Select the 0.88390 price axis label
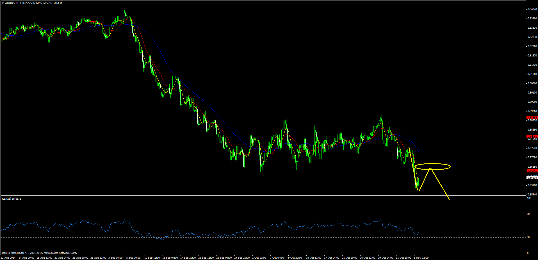 (532, 130)
